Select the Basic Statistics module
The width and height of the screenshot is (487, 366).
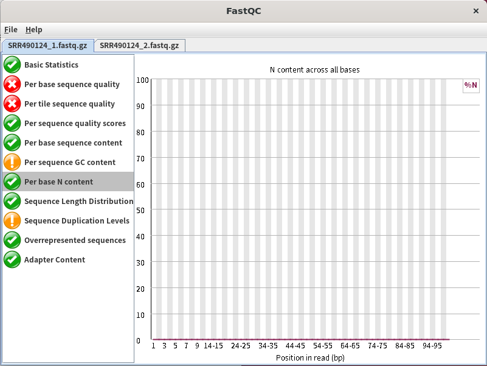[x=68, y=65]
